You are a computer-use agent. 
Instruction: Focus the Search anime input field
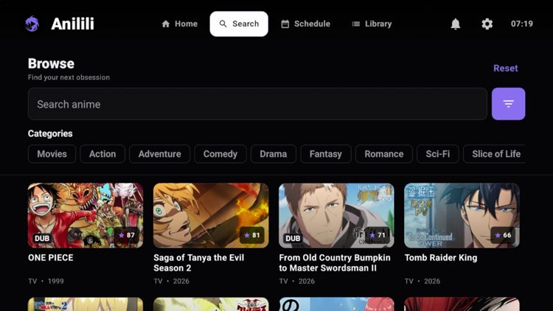[x=257, y=104]
